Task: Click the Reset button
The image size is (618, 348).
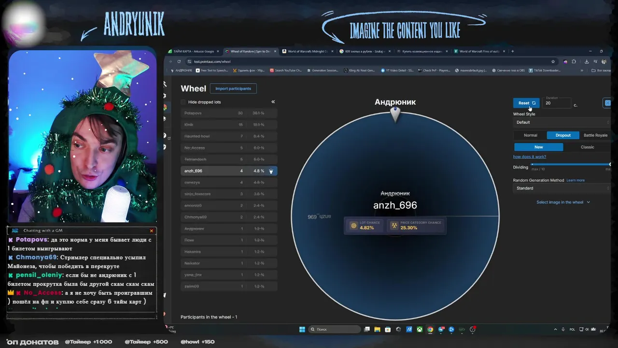Action: tap(526, 103)
